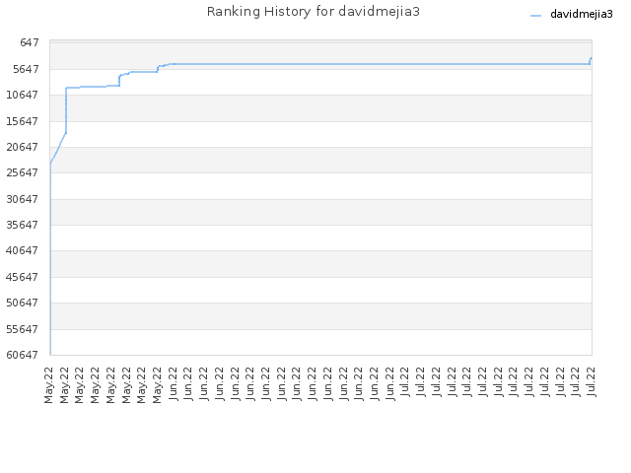
Task: Click the 35647 y-axis label
Action: [x=23, y=225]
